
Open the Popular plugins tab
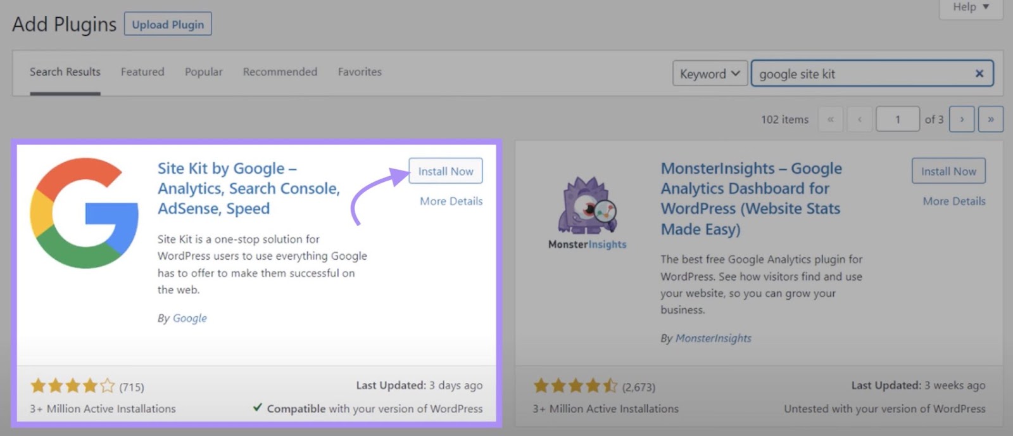coord(203,72)
